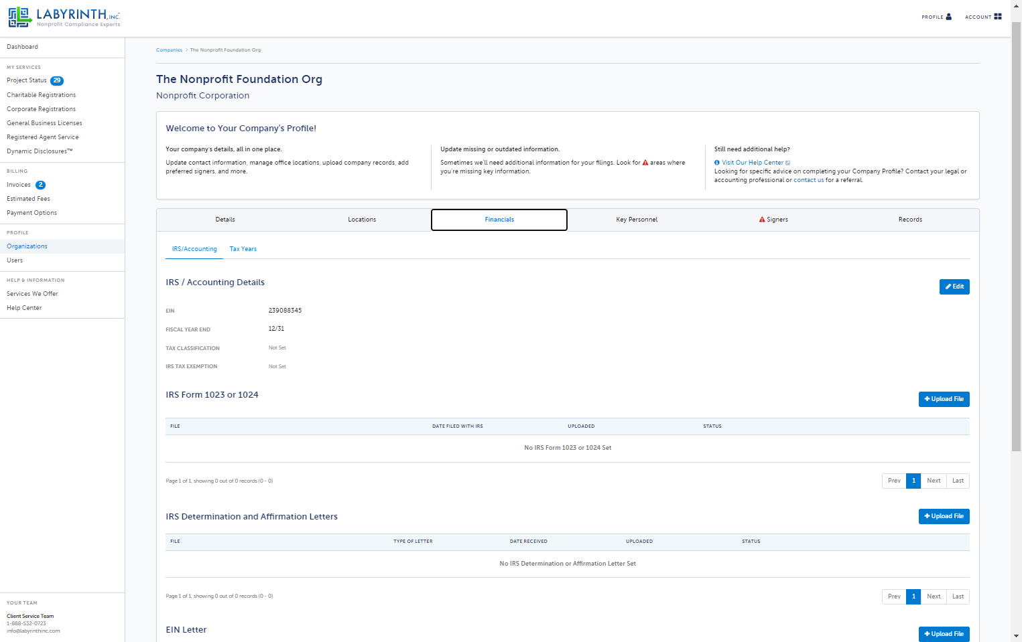Open Corporate Registrations

click(x=42, y=109)
